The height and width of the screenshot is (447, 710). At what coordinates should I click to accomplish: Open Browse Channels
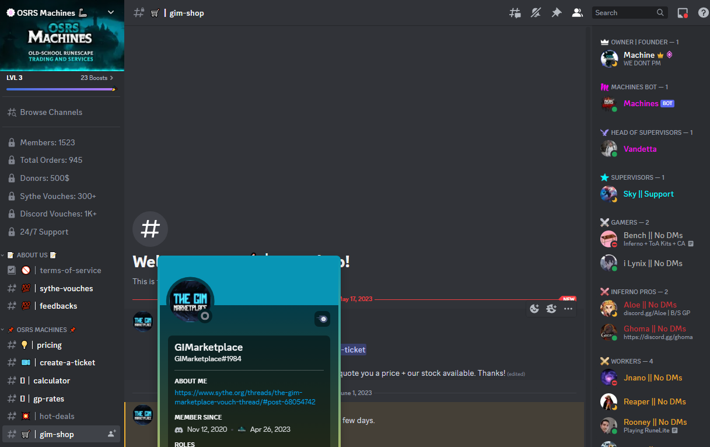(x=62, y=112)
